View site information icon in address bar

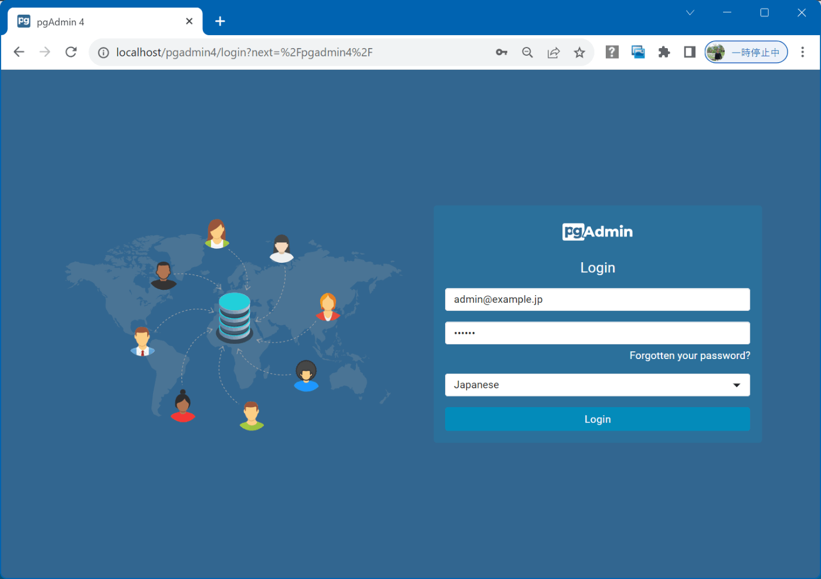point(103,53)
